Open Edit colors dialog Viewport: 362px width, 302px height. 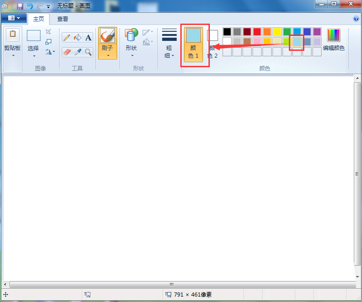click(x=333, y=40)
